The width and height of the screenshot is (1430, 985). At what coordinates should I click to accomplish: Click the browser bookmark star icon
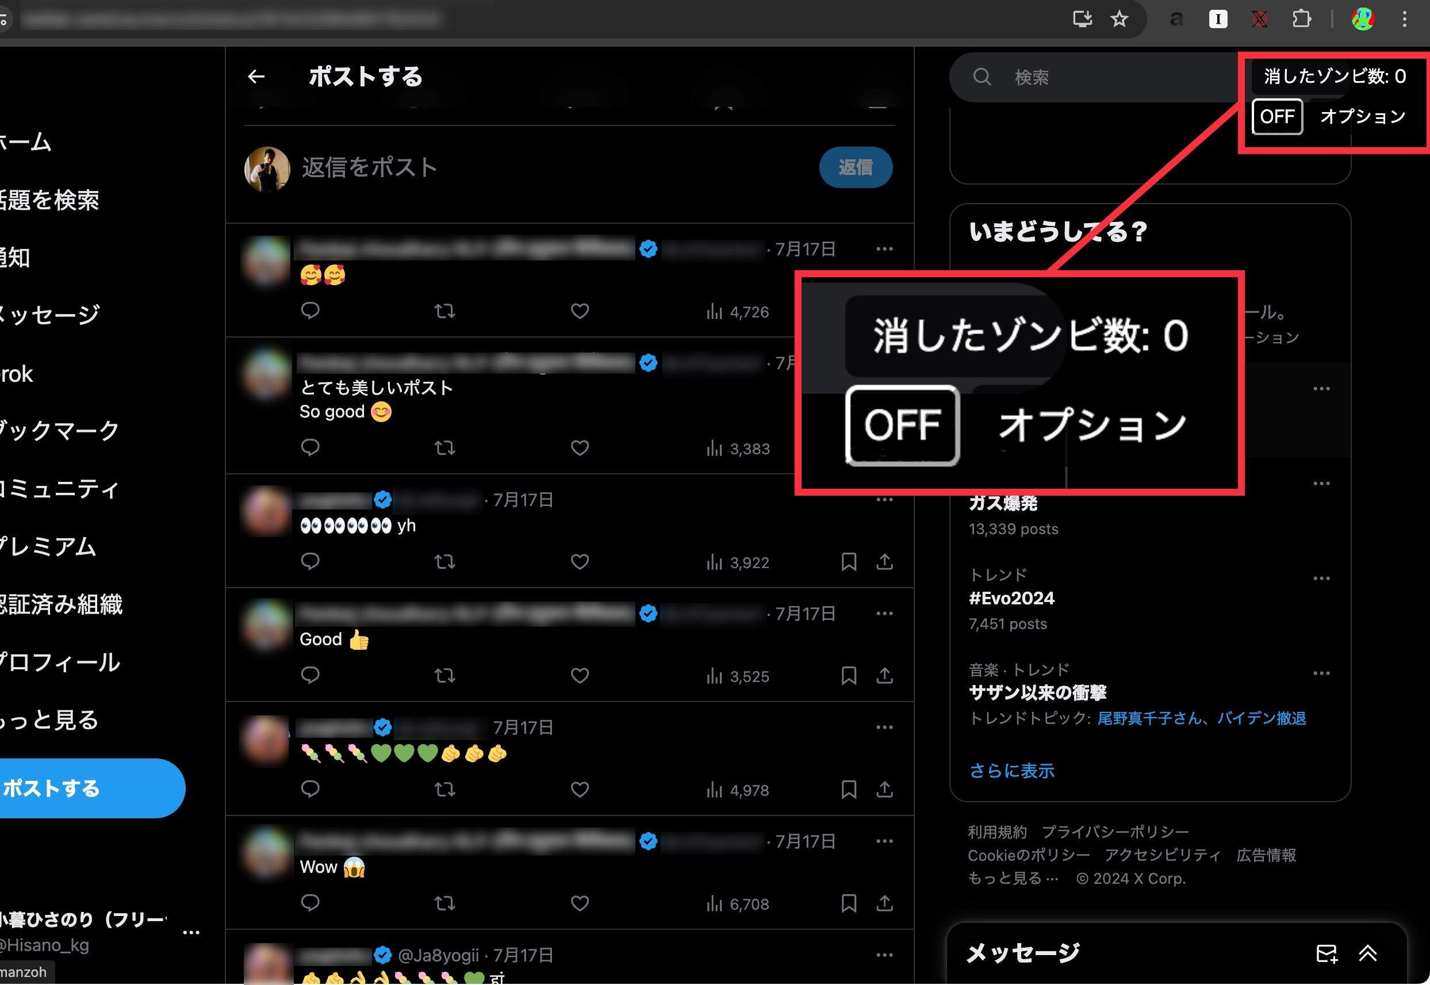click(x=1119, y=18)
